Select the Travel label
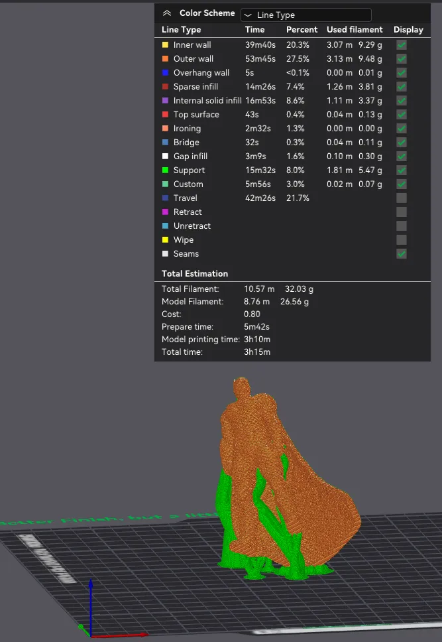Viewport: 442px width, 642px height. coord(185,198)
